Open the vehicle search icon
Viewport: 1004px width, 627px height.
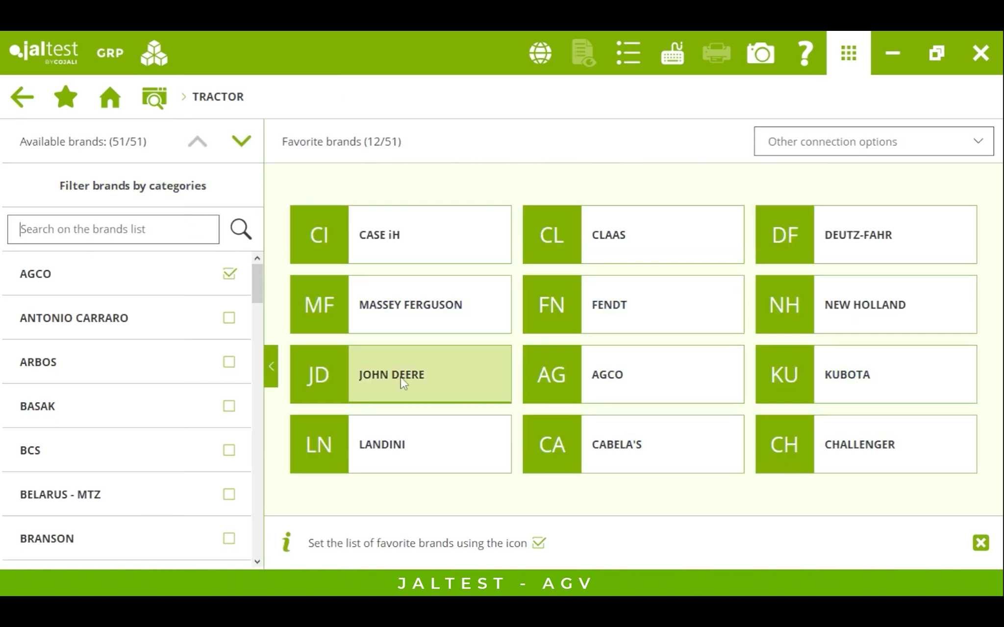[x=154, y=97]
